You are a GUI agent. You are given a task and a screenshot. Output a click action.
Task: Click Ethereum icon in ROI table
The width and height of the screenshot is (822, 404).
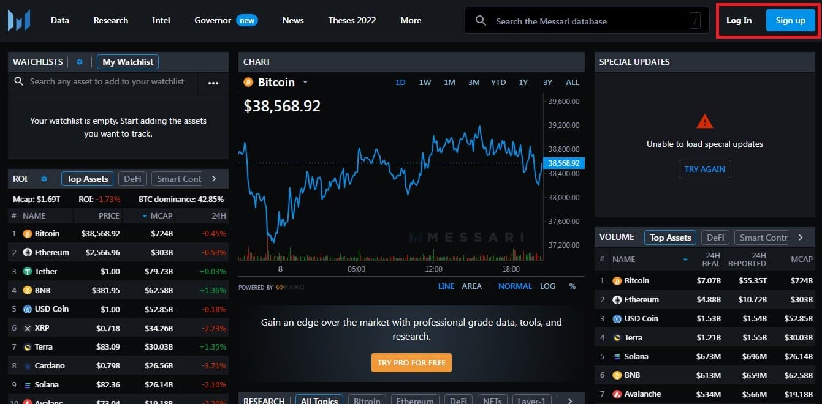point(27,252)
